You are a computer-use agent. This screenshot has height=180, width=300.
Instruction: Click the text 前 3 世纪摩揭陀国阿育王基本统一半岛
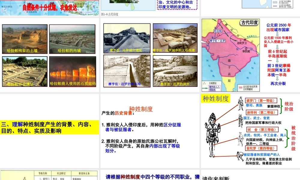tap(279, 70)
